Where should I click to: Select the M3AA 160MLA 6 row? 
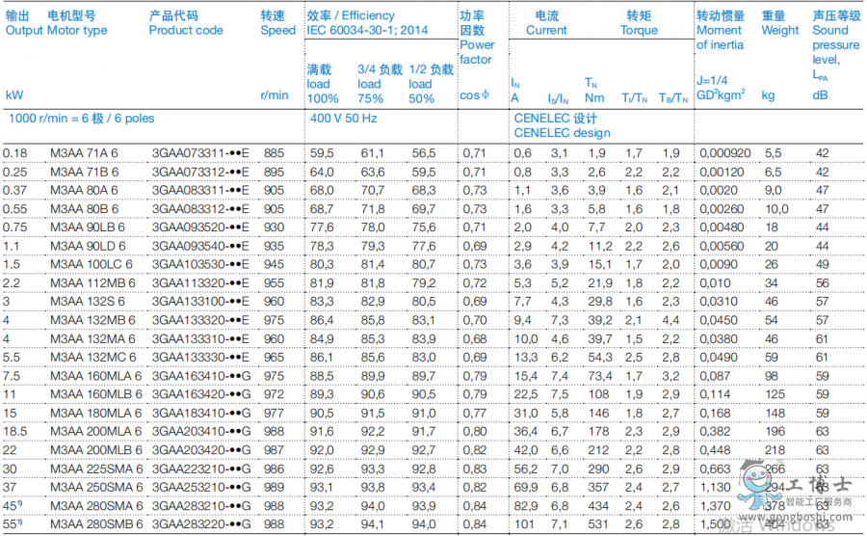pos(95,376)
